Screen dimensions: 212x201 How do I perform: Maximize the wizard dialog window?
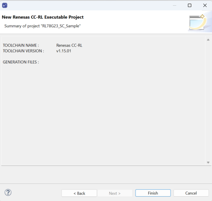190,5
